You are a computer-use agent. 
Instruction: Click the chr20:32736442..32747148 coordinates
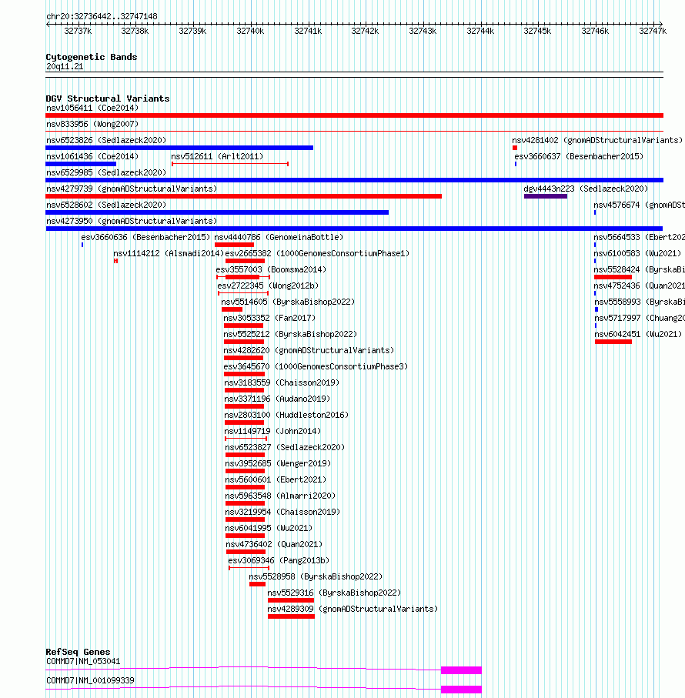click(102, 16)
